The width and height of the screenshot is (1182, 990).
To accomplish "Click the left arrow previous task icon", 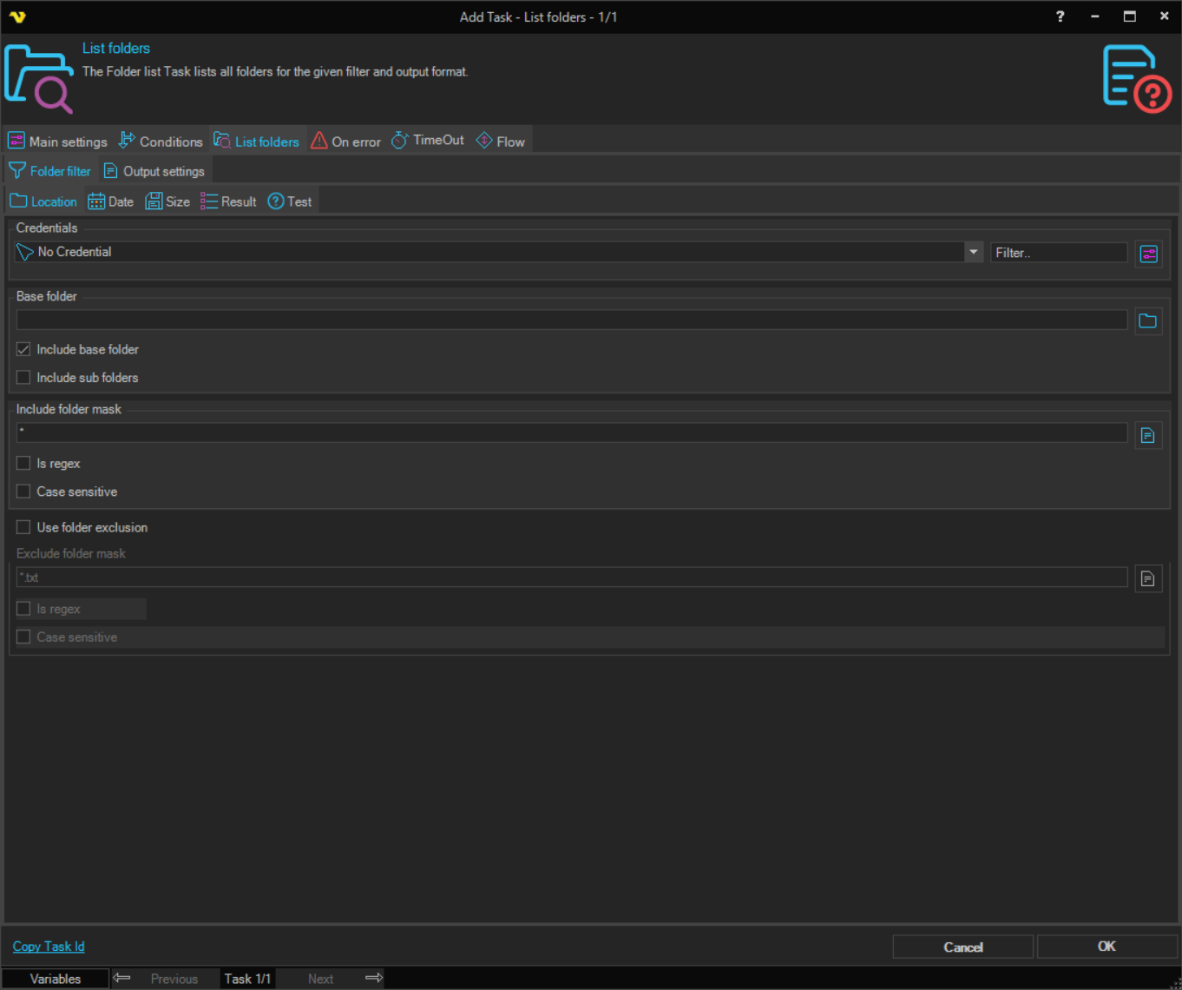I will pyautogui.click(x=122, y=978).
